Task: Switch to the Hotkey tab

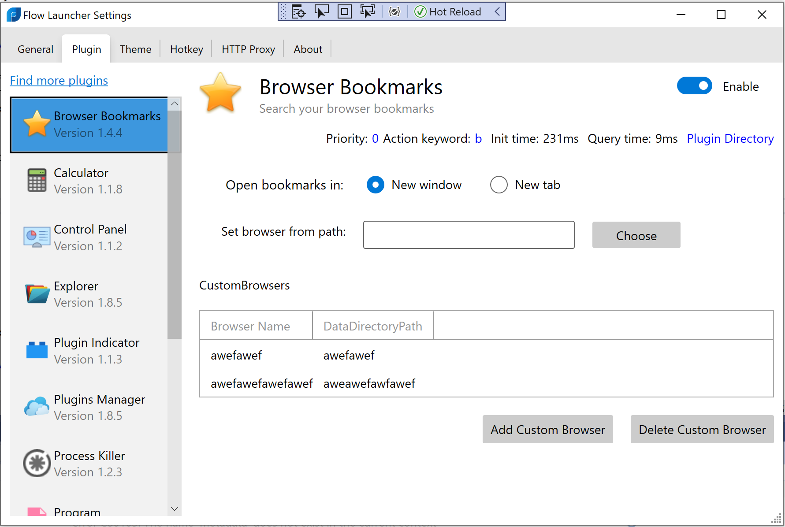Action: pyautogui.click(x=186, y=49)
